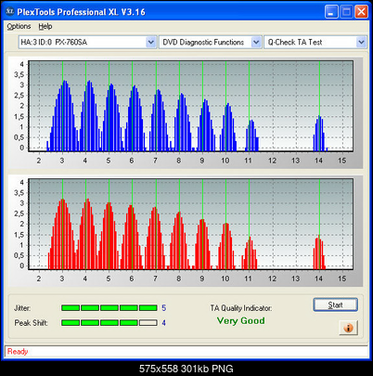Click the Jitter level bar indicator
Screen dimensions: 373x376
pos(109,308)
